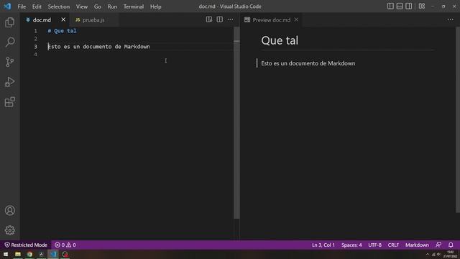The image size is (460, 259).
Task: Close the doc.md editor tab
Action: click(63, 19)
